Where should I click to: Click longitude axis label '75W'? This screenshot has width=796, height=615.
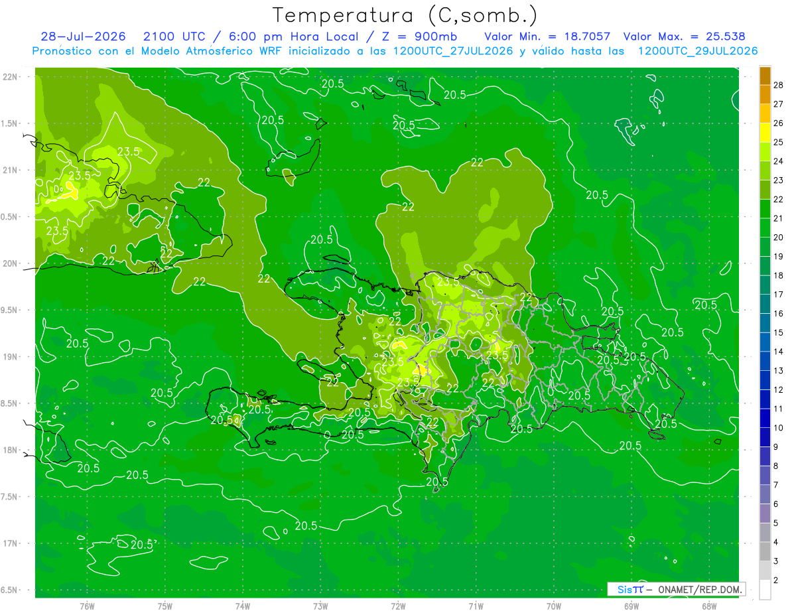click(x=165, y=606)
